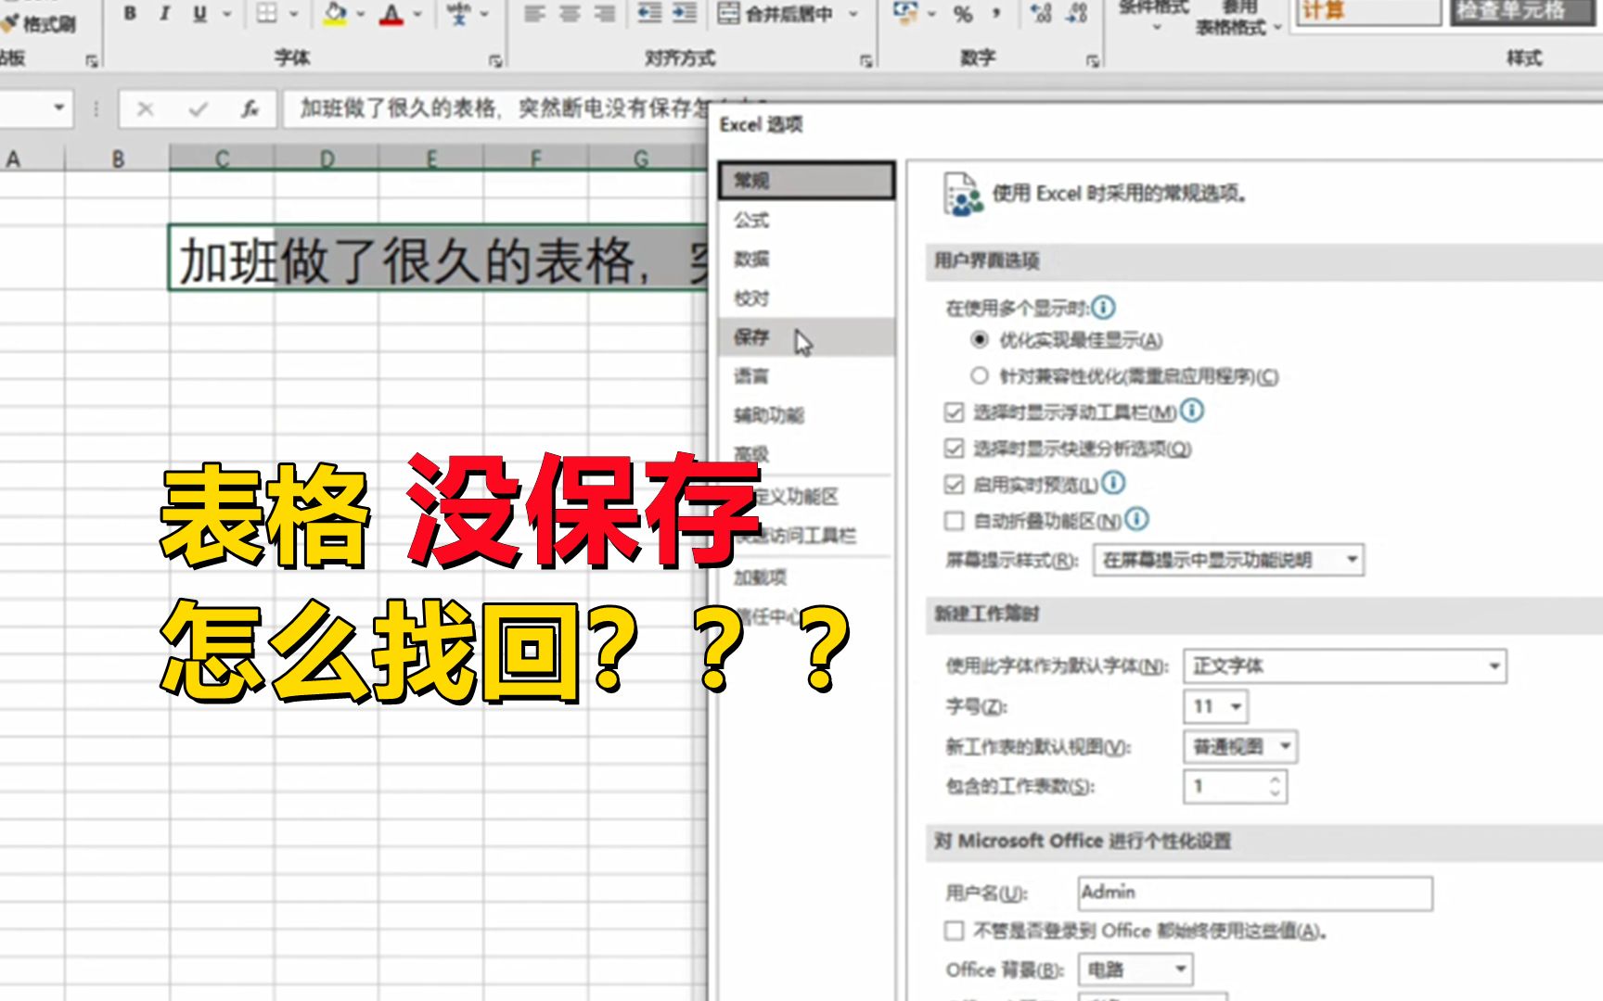This screenshot has width=1603, height=1001.
Task: Increase indent
Action: [685, 13]
